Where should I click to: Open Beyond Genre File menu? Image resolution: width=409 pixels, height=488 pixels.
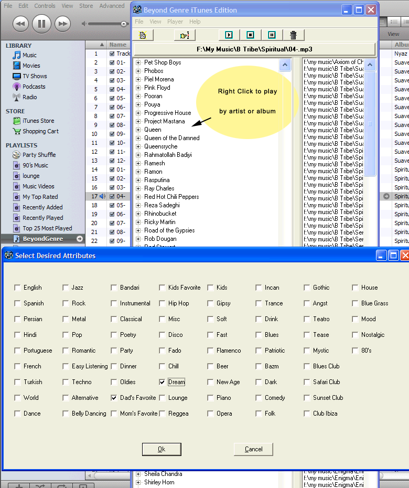pyautogui.click(x=139, y=22)
